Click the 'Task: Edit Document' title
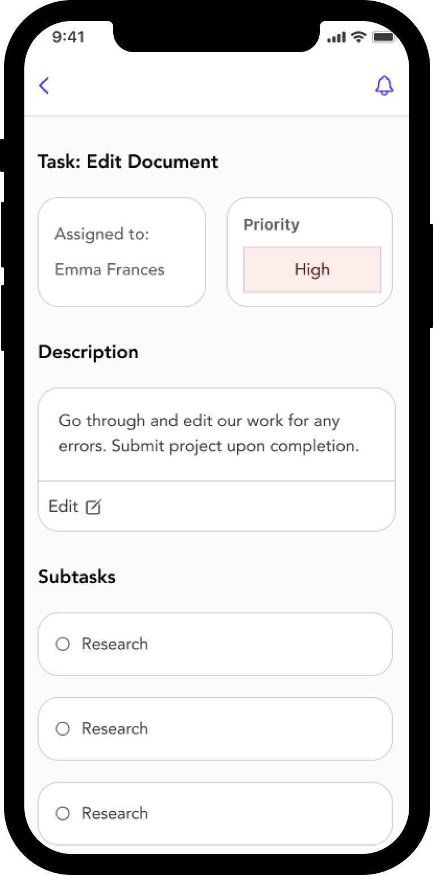The height and width of the screenshot is (875, 433). click(128, 162)
